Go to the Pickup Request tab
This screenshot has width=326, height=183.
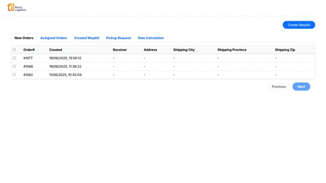tap(119, 38)
